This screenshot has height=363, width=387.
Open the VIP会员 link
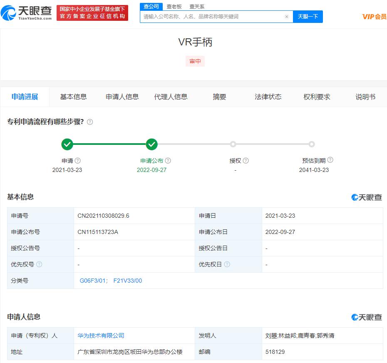[x=374, y=17]
